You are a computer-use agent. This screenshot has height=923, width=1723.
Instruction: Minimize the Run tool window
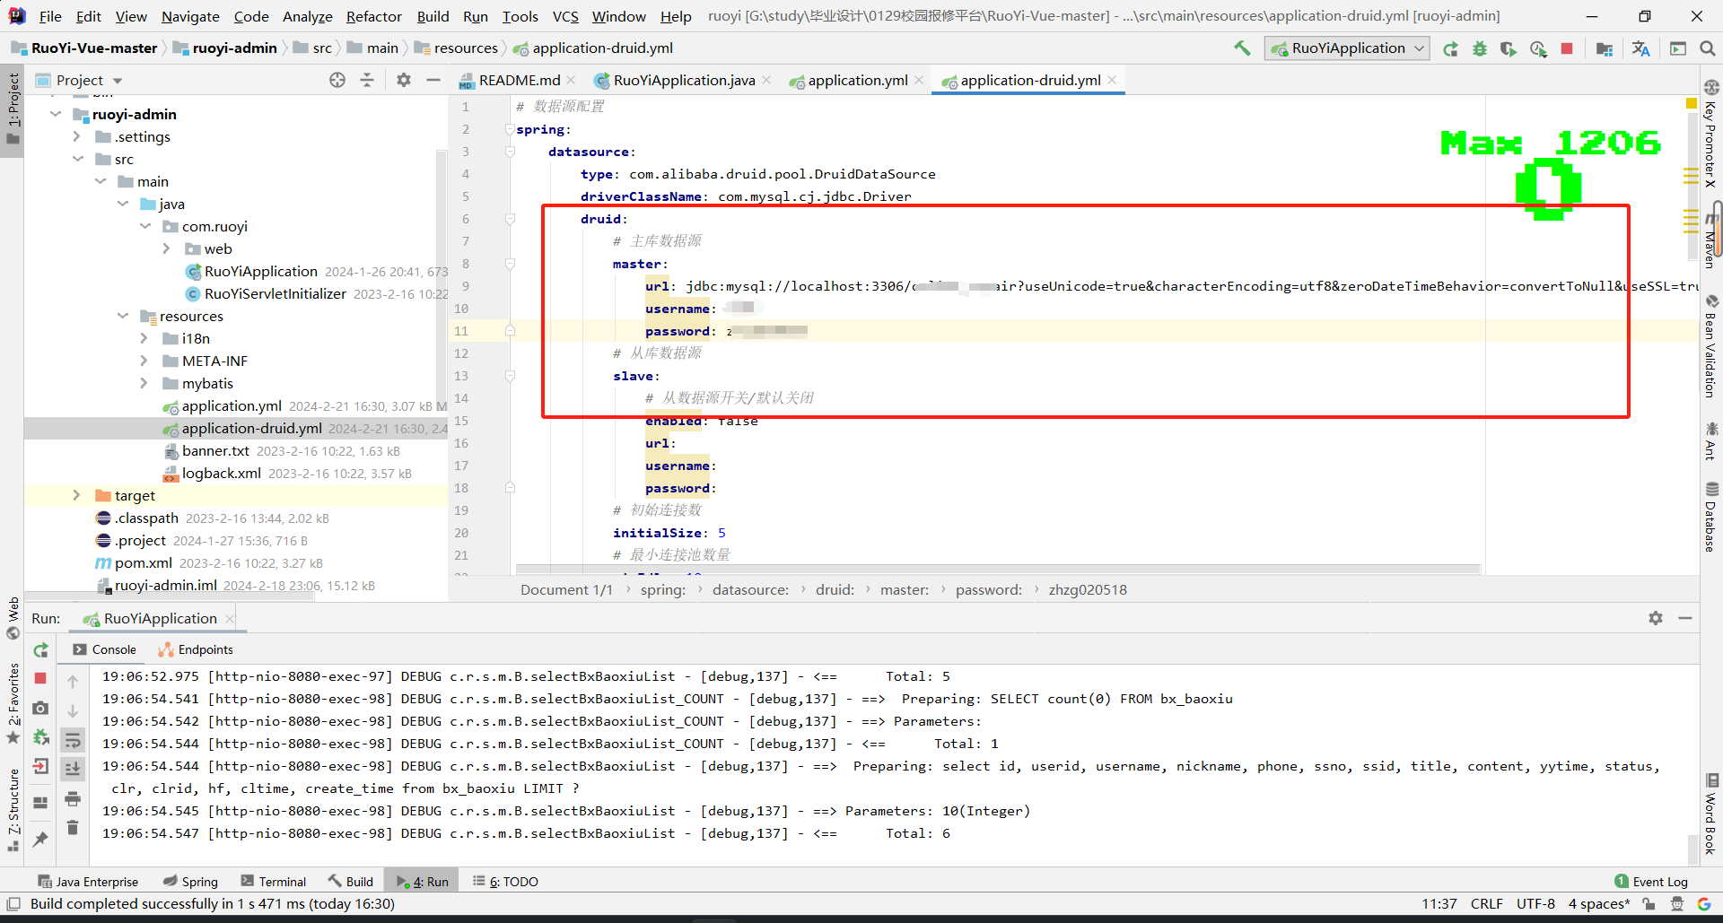click(x=1685, y=618)
